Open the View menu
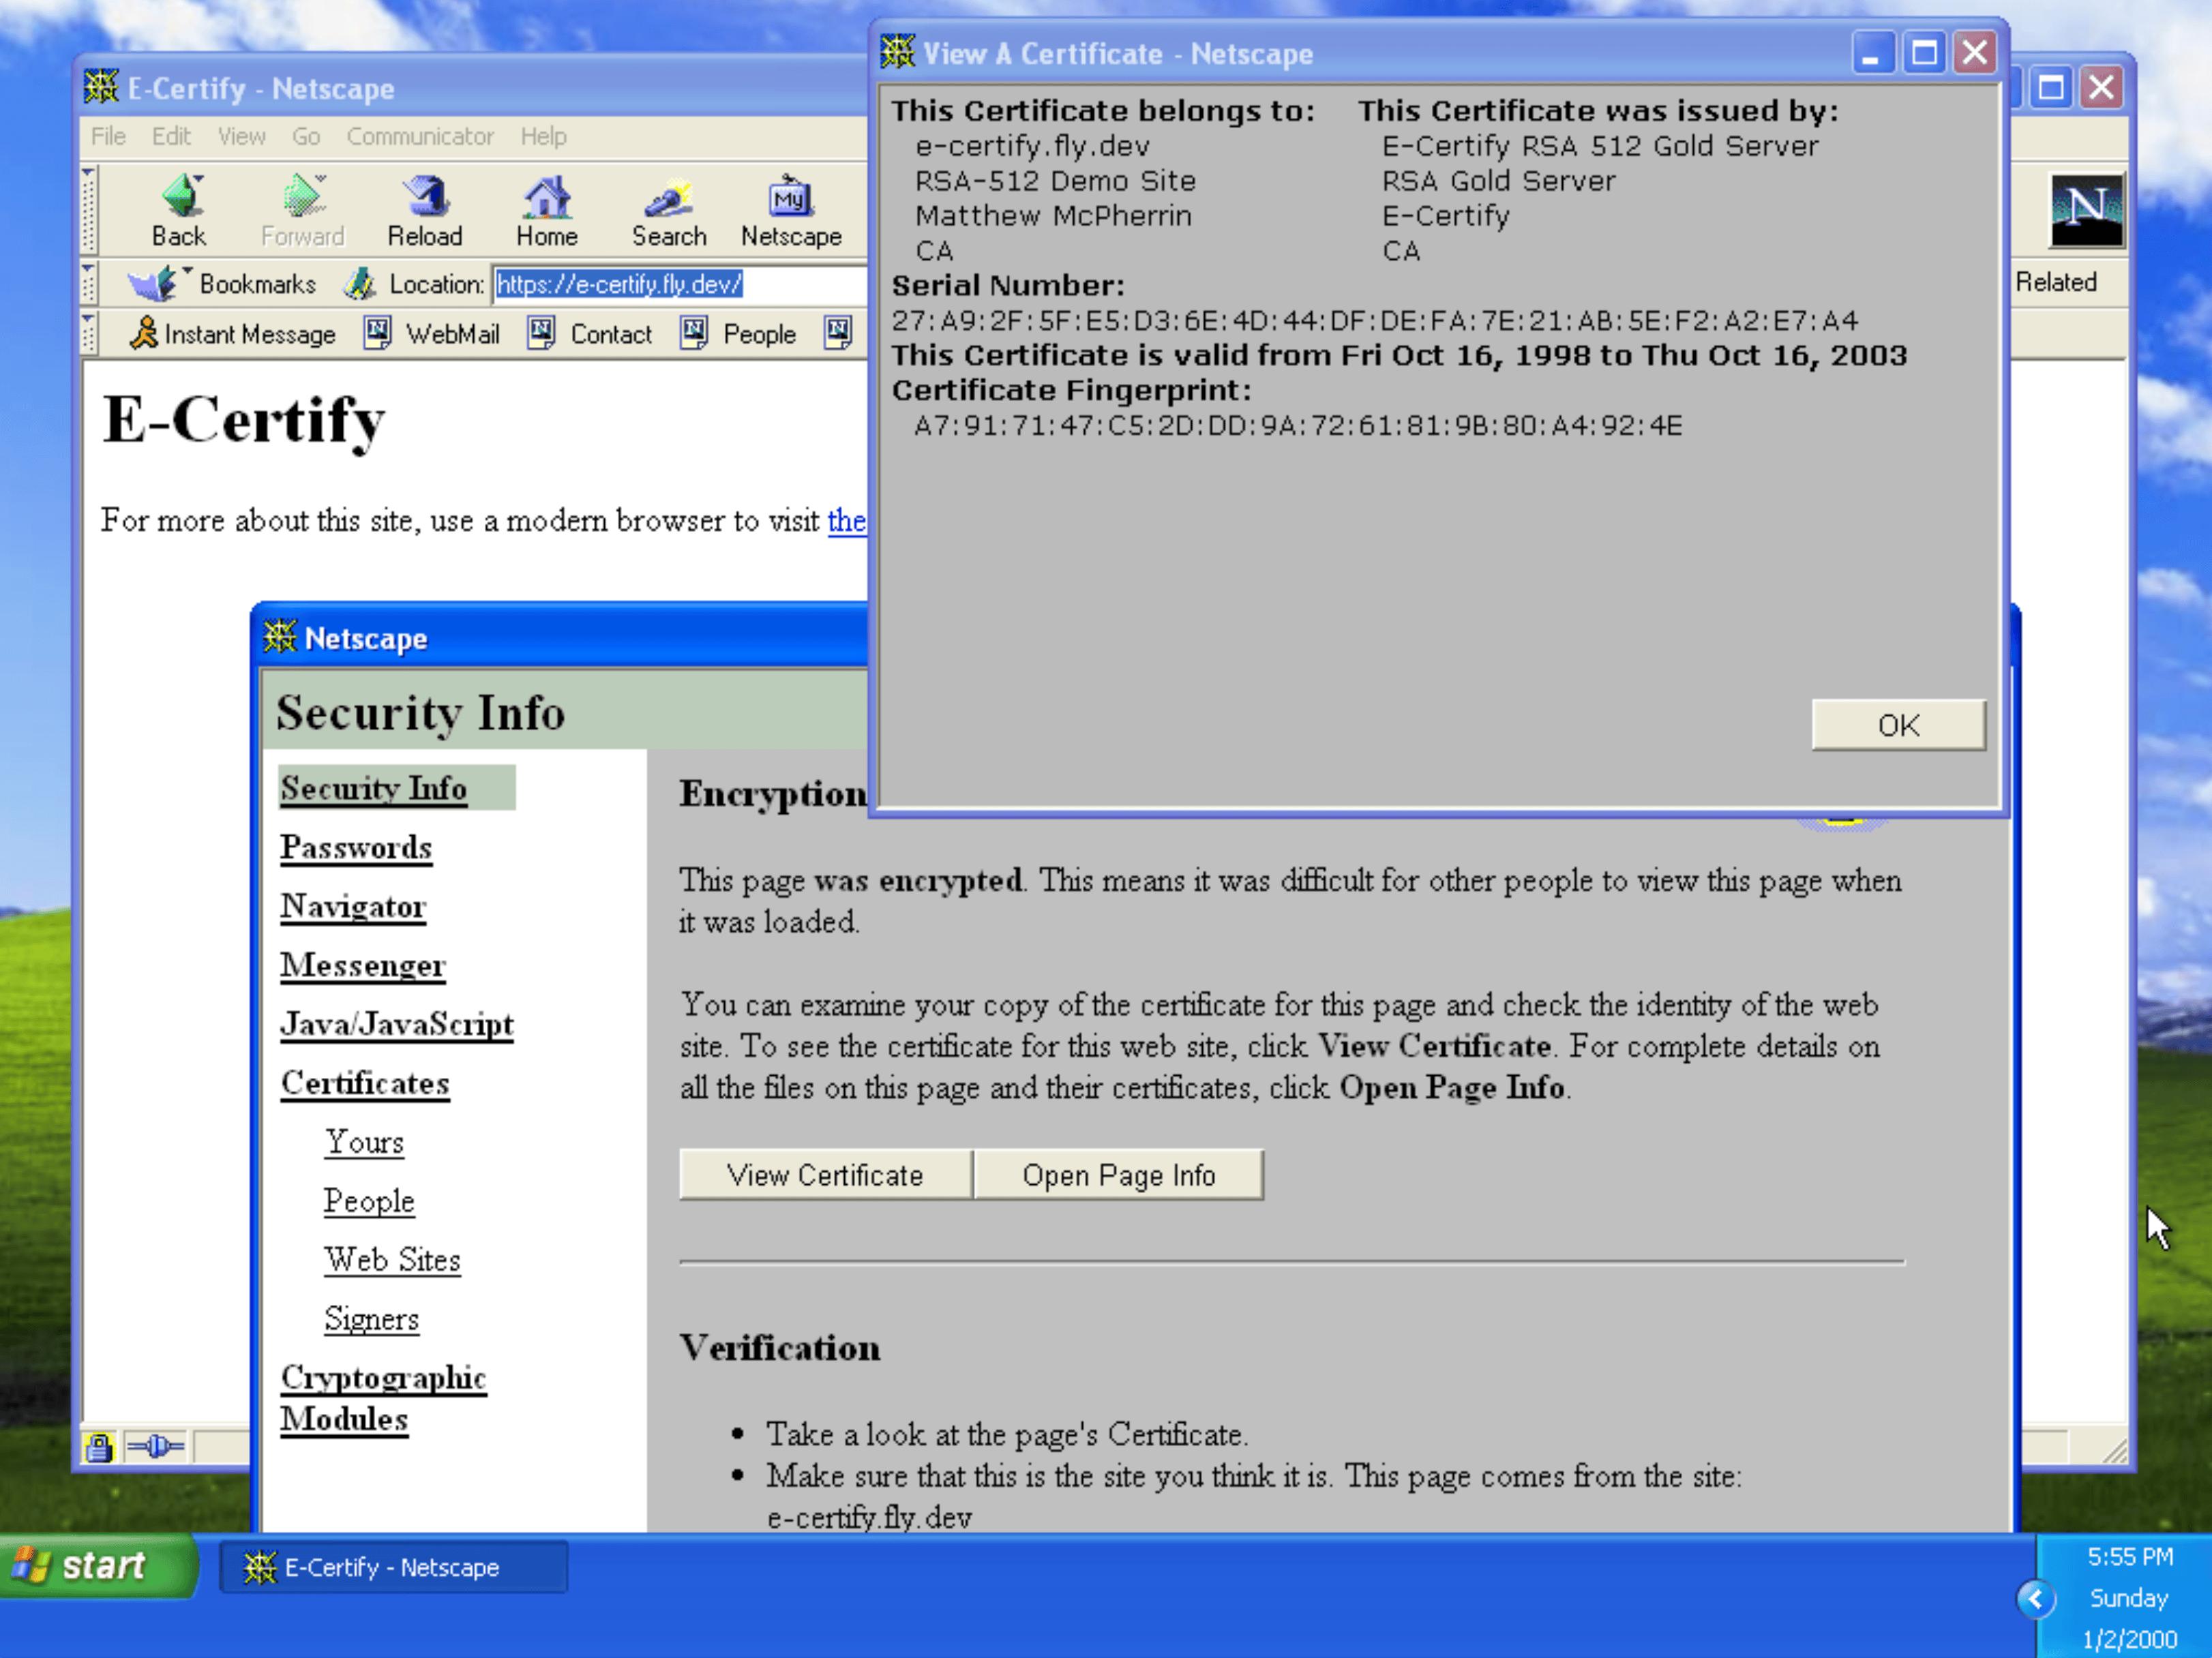2212x1658 pixels. tap(242, 136)
